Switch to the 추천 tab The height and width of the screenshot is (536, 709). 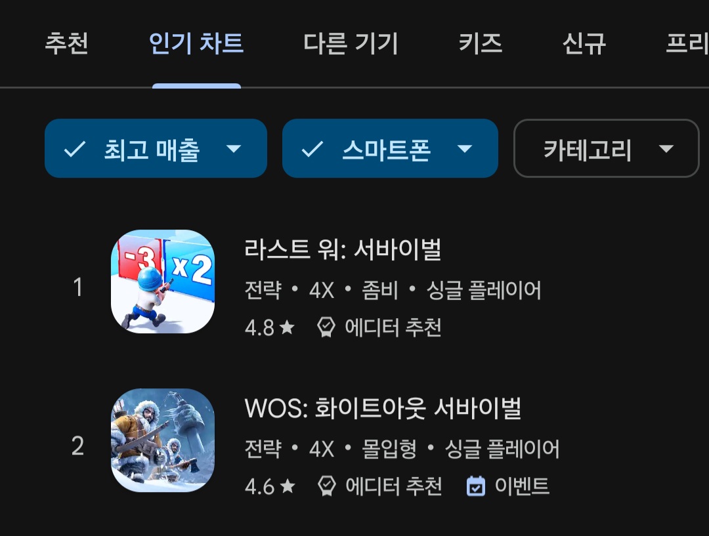tap(66, 44)
